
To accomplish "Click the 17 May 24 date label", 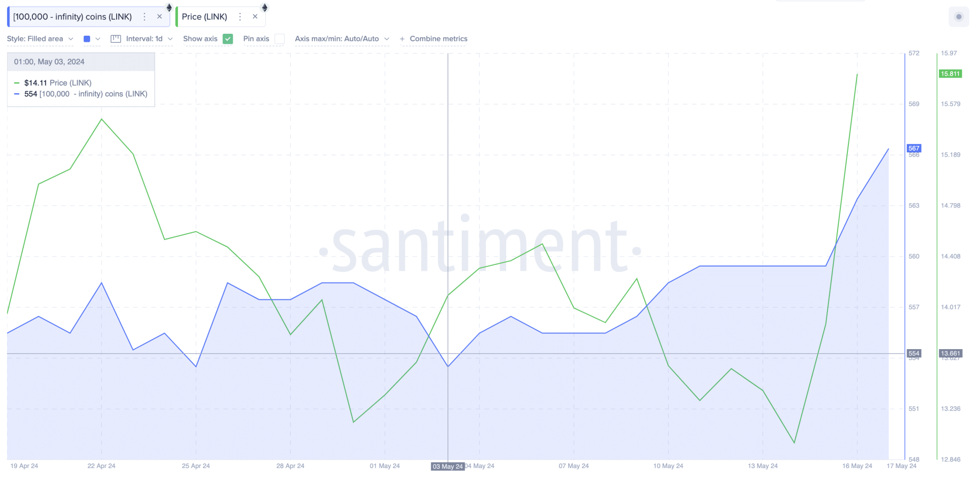I will (901, 466).
